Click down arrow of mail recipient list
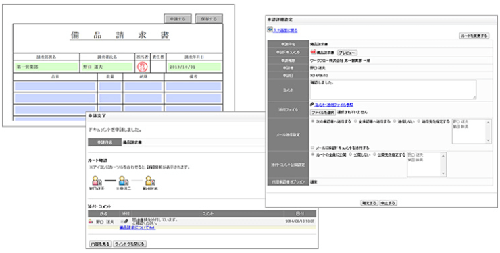This screenshot has height=253, width=500. (x=489, y=141)
